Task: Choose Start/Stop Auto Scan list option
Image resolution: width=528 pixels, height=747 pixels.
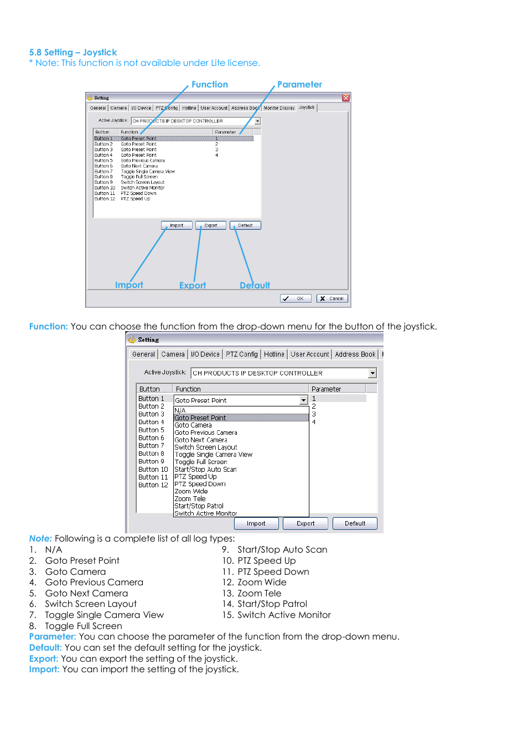Action: 241,469
